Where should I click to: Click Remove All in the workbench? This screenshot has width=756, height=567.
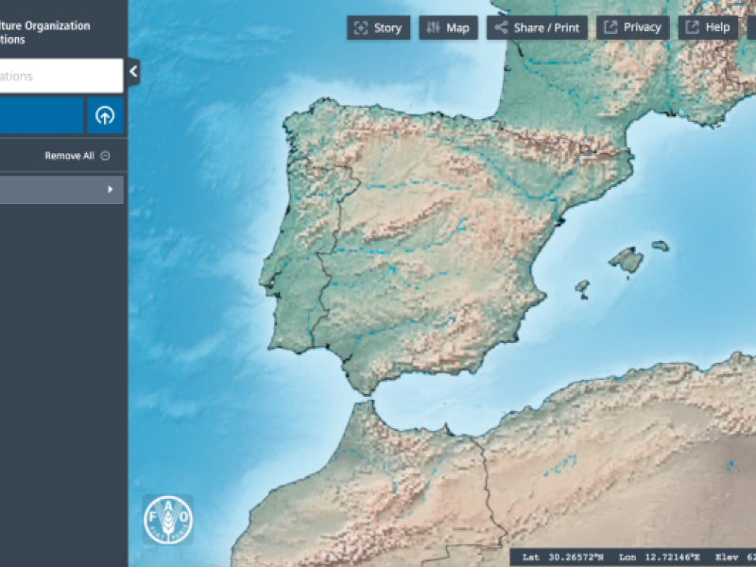click(77, 156)
